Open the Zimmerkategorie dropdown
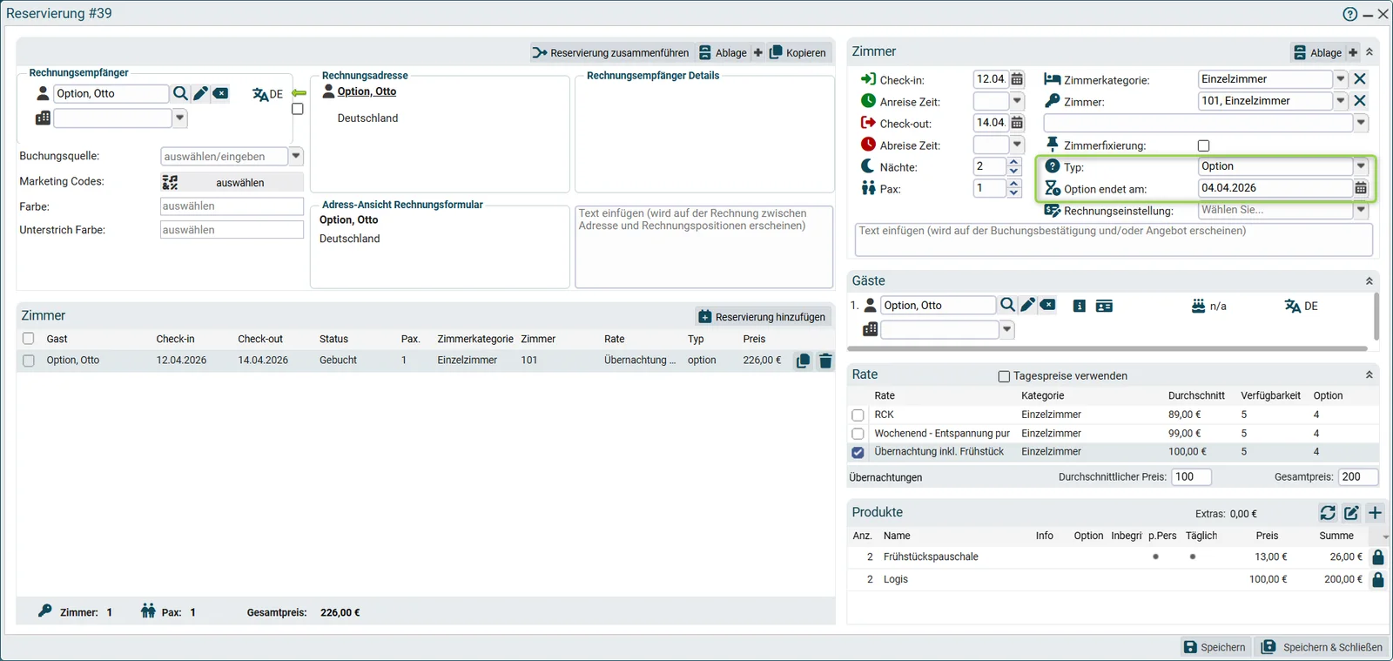The width and height of the screenshot is (1393, 661). tap(1341, 79)
